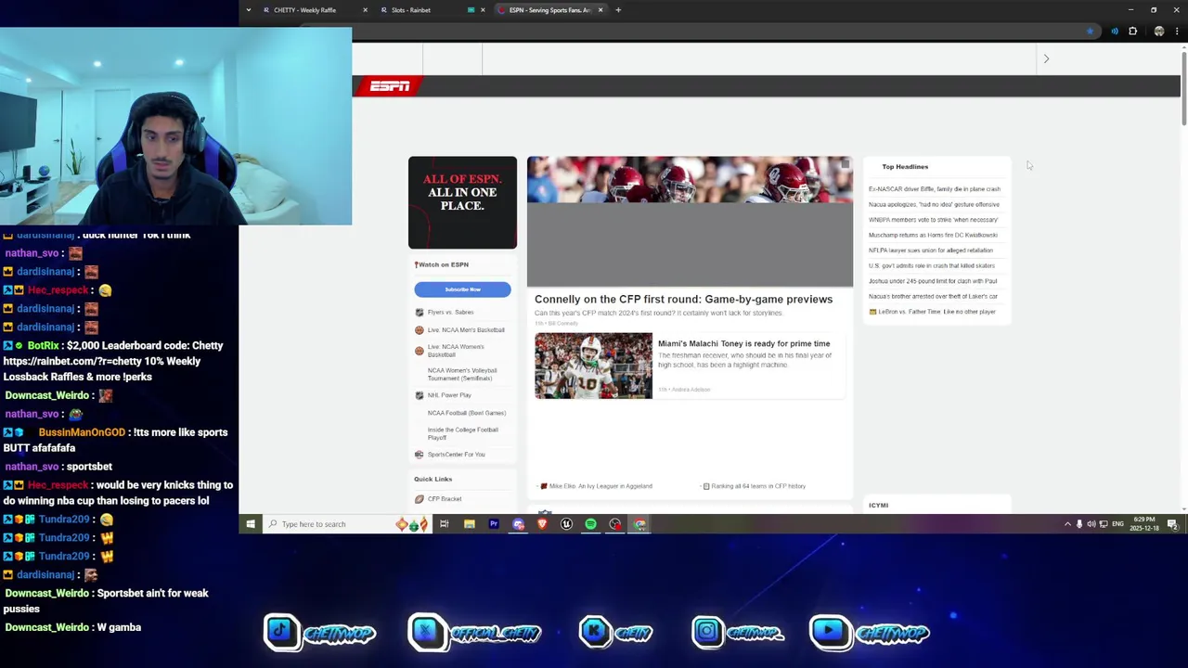
Task: Expand the Chrome tab search dropdown
Action: pyautogui.click(x=248, y=10)
